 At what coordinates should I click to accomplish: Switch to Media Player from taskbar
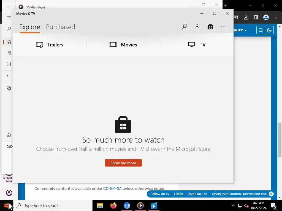click(140, 206)
